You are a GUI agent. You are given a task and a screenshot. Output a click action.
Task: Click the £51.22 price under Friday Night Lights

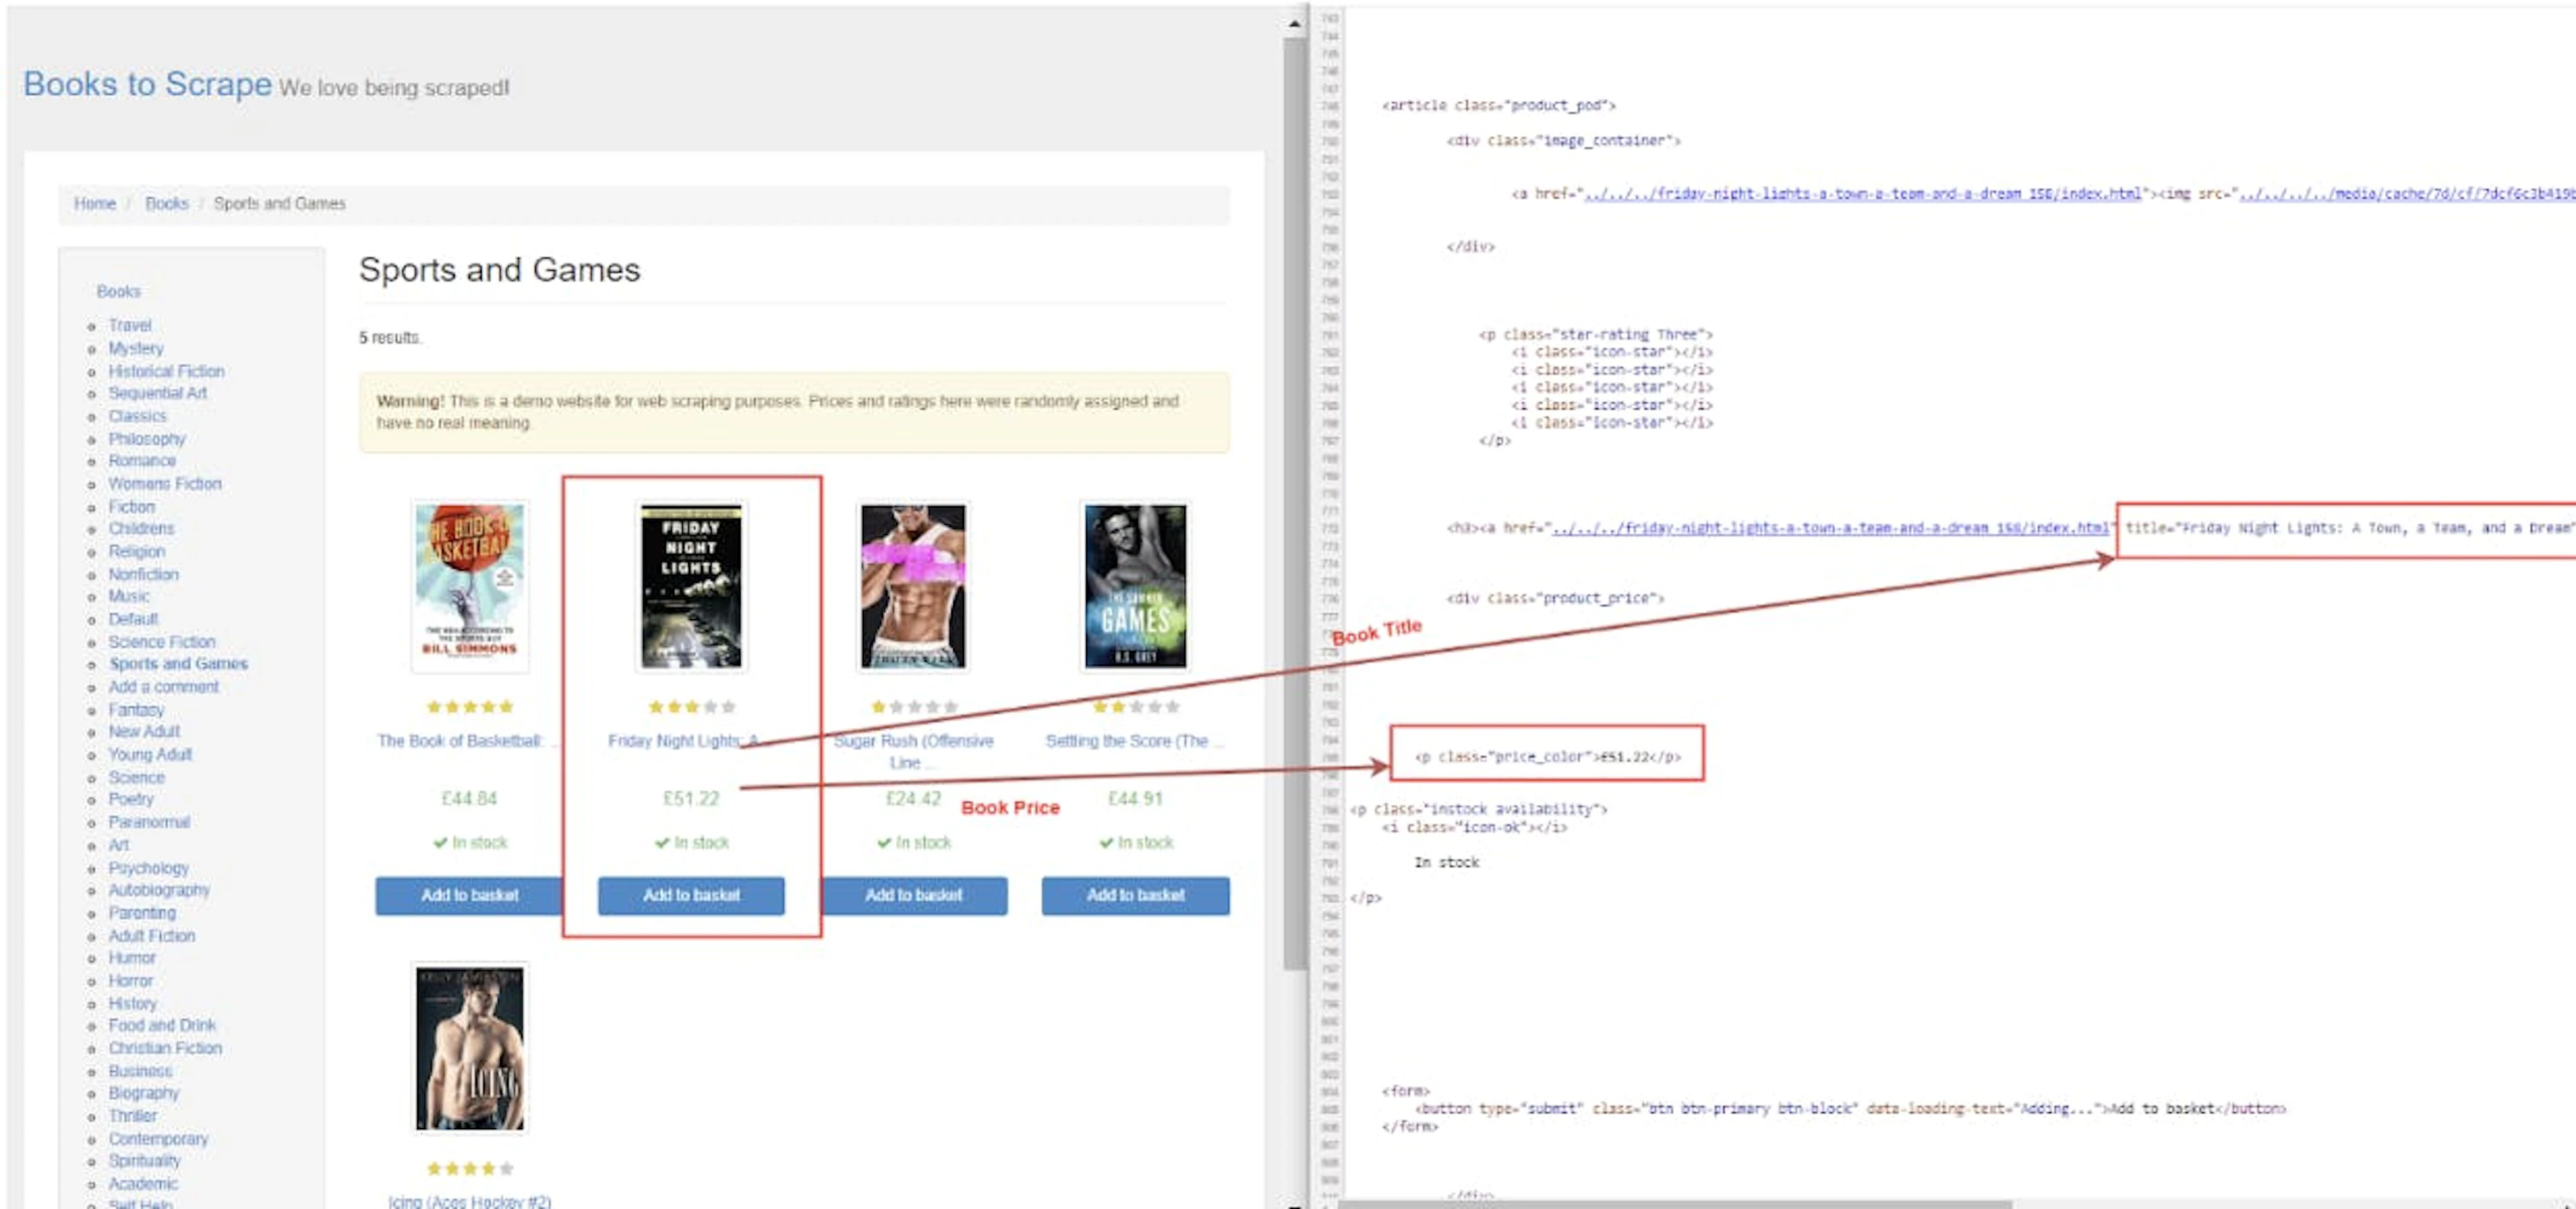(691, 799)
